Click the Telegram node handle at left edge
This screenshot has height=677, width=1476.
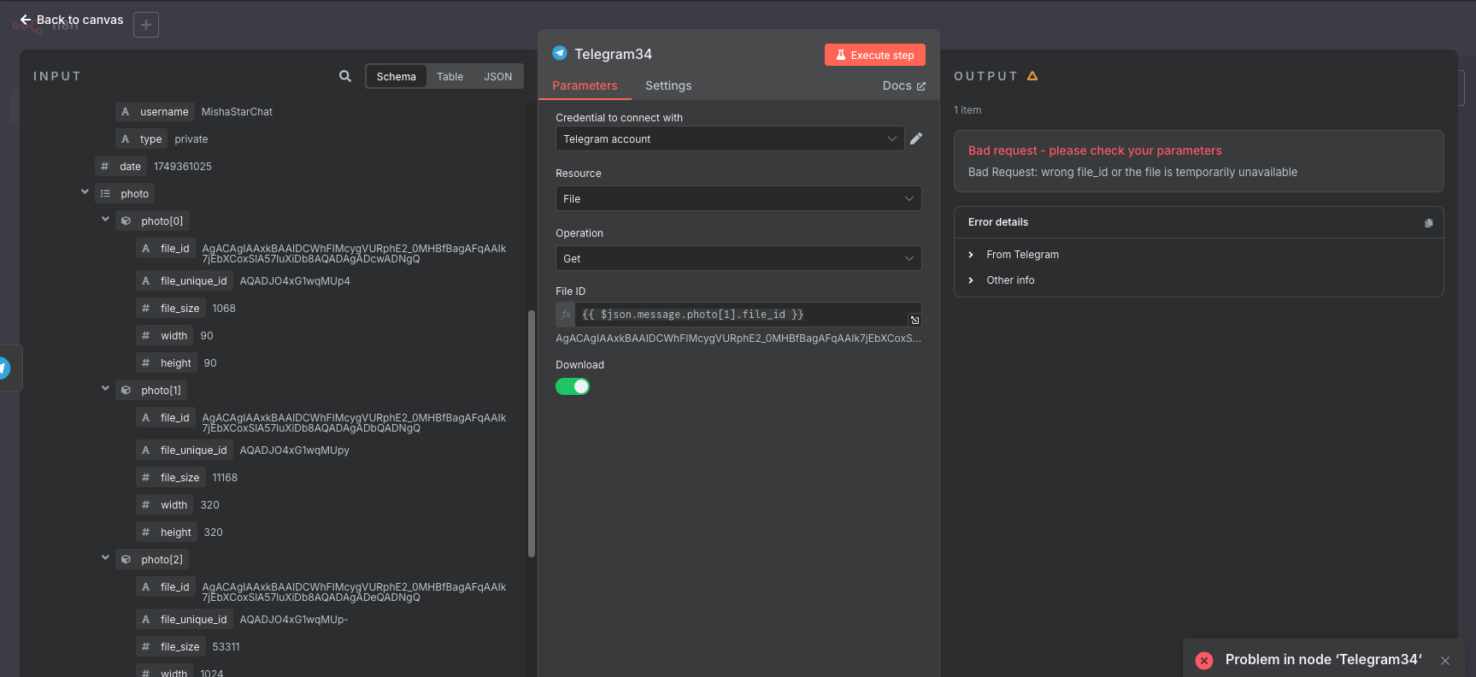[5, 368]
